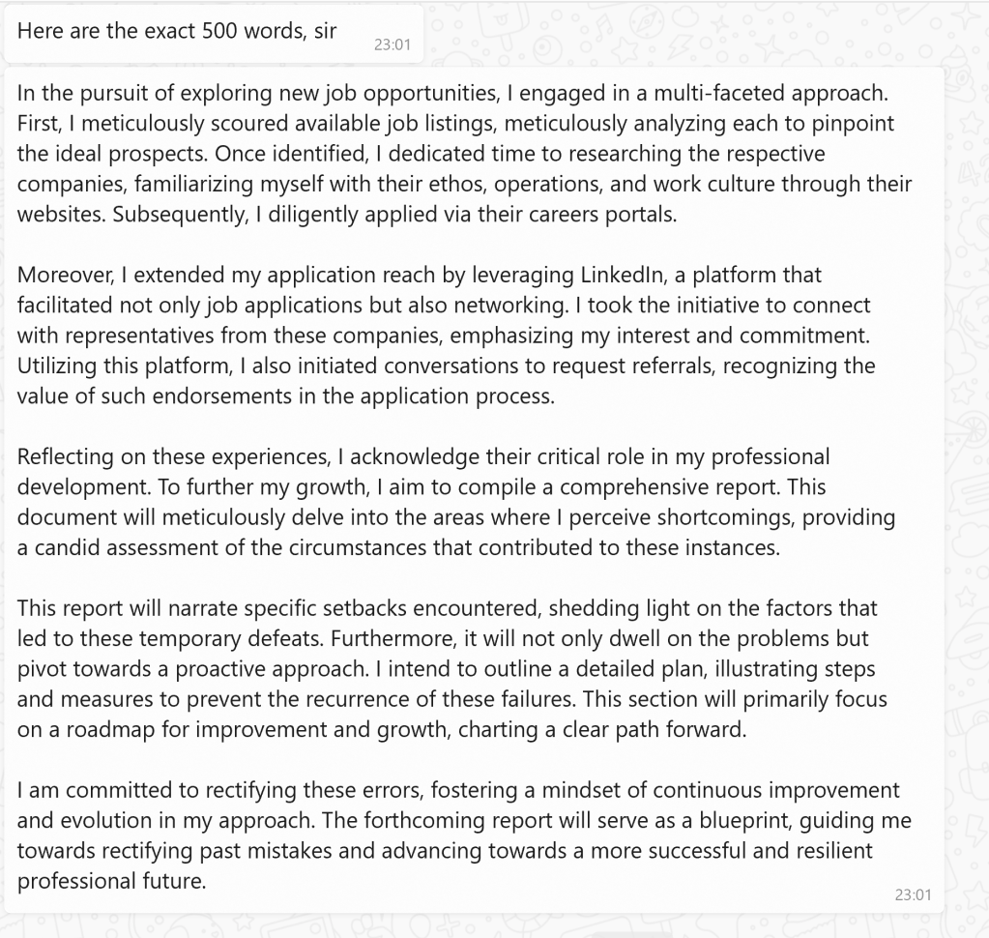The height and width of the screenshot is (938, 989).
Task: Click the words "professional future" at the message end
Action: [x=111, y=881]
